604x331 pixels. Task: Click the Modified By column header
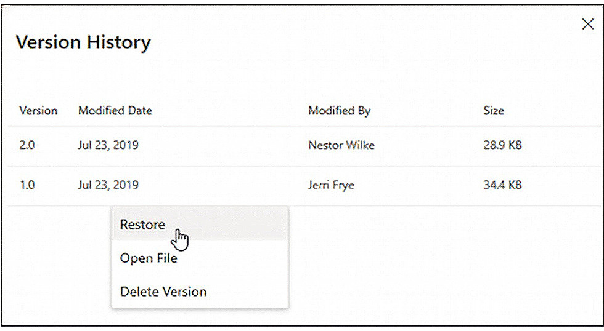coord(339,111)
